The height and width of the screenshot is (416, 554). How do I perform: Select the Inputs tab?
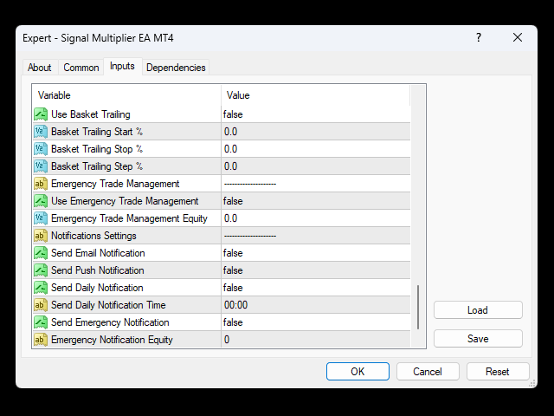(x=122, y=66)
